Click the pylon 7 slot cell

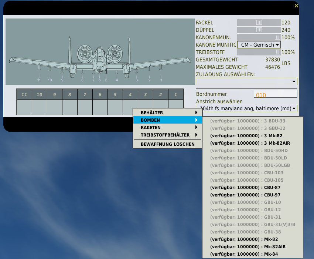[x=85, y=107]
